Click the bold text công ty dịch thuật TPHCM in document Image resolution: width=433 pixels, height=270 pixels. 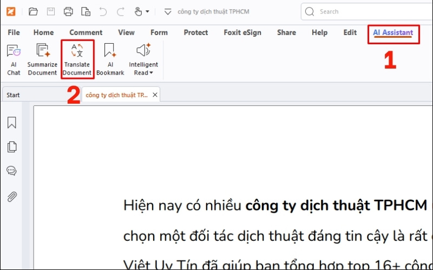(336, 206)
